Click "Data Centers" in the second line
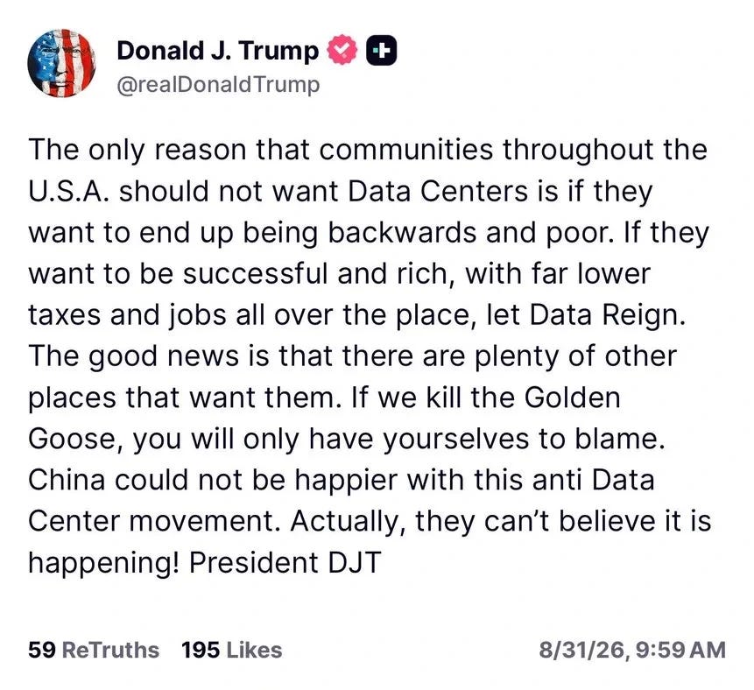Screen dimensions: 754x690 click(439, 192)
